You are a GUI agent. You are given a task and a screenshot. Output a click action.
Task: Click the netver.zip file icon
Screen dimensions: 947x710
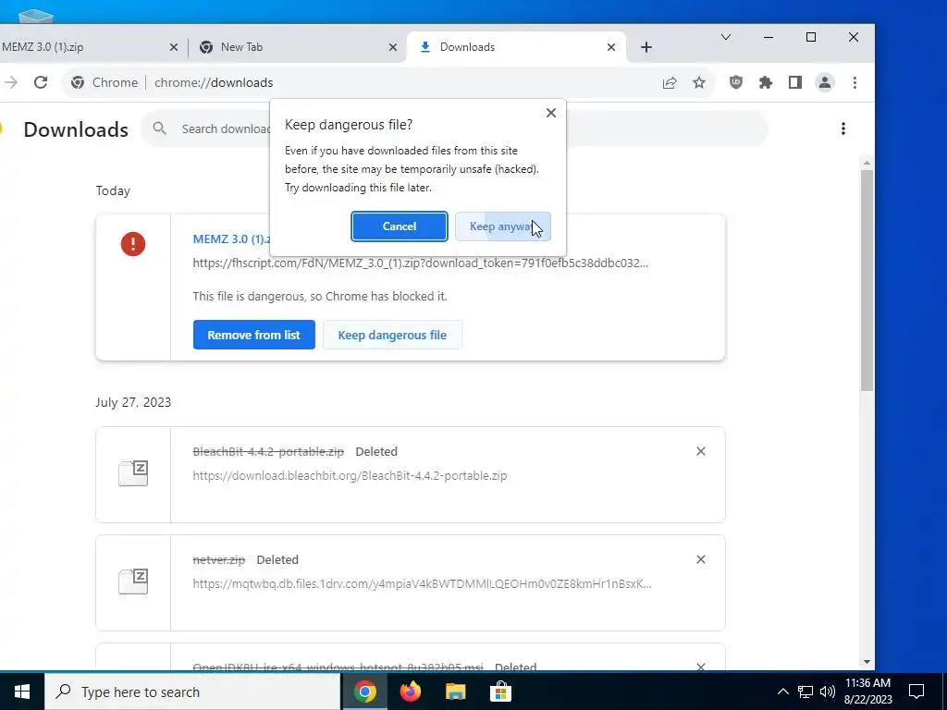[133, 581]
